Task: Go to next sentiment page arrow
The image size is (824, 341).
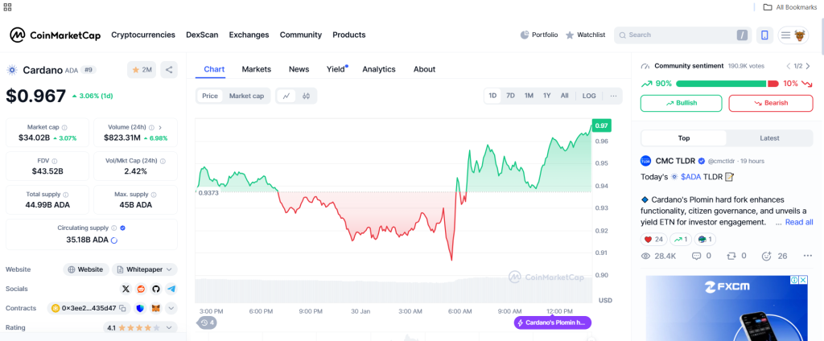Action: 808,66
